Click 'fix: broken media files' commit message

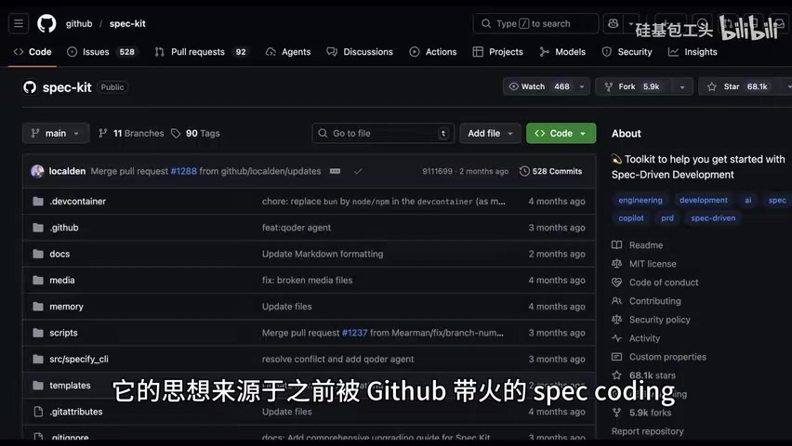pyautogui.click(x=307, y=280)
